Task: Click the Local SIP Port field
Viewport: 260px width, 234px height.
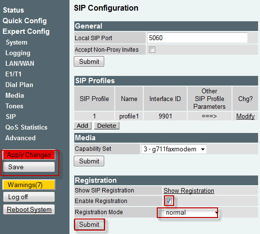Action: point(197,38)
